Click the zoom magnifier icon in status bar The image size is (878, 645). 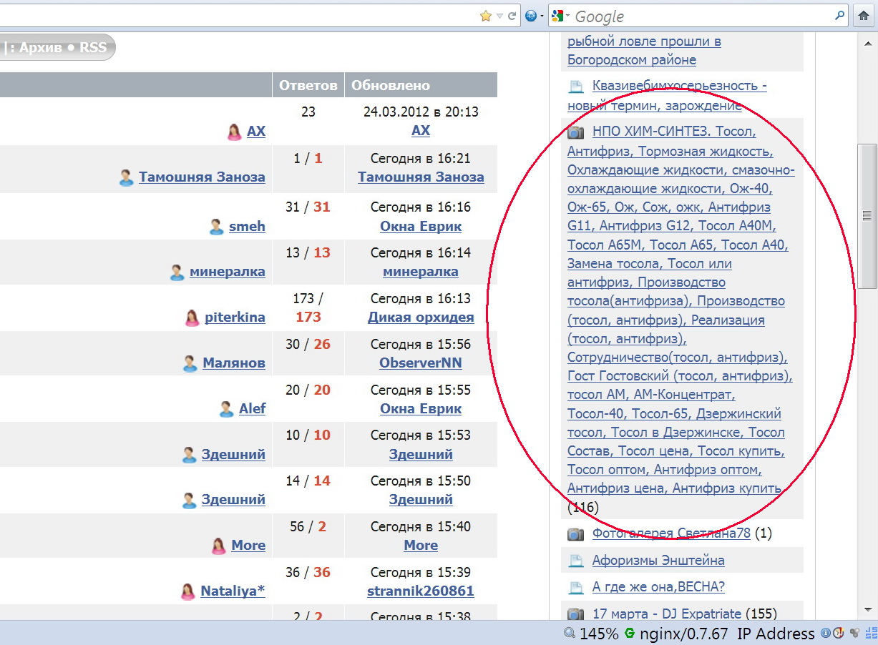(570, 634)
